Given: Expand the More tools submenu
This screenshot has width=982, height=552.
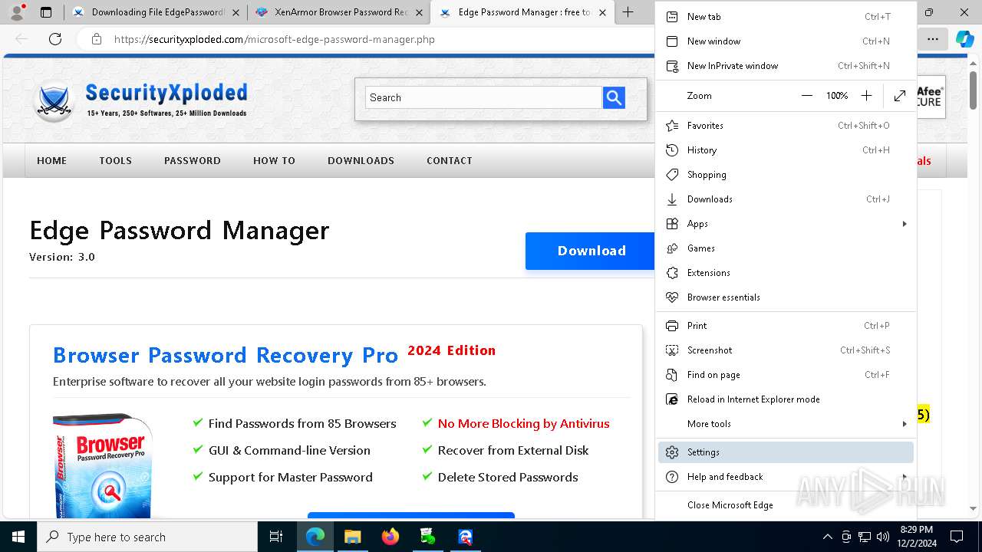Looking at the screenshot, I should [x=786, y=424].
